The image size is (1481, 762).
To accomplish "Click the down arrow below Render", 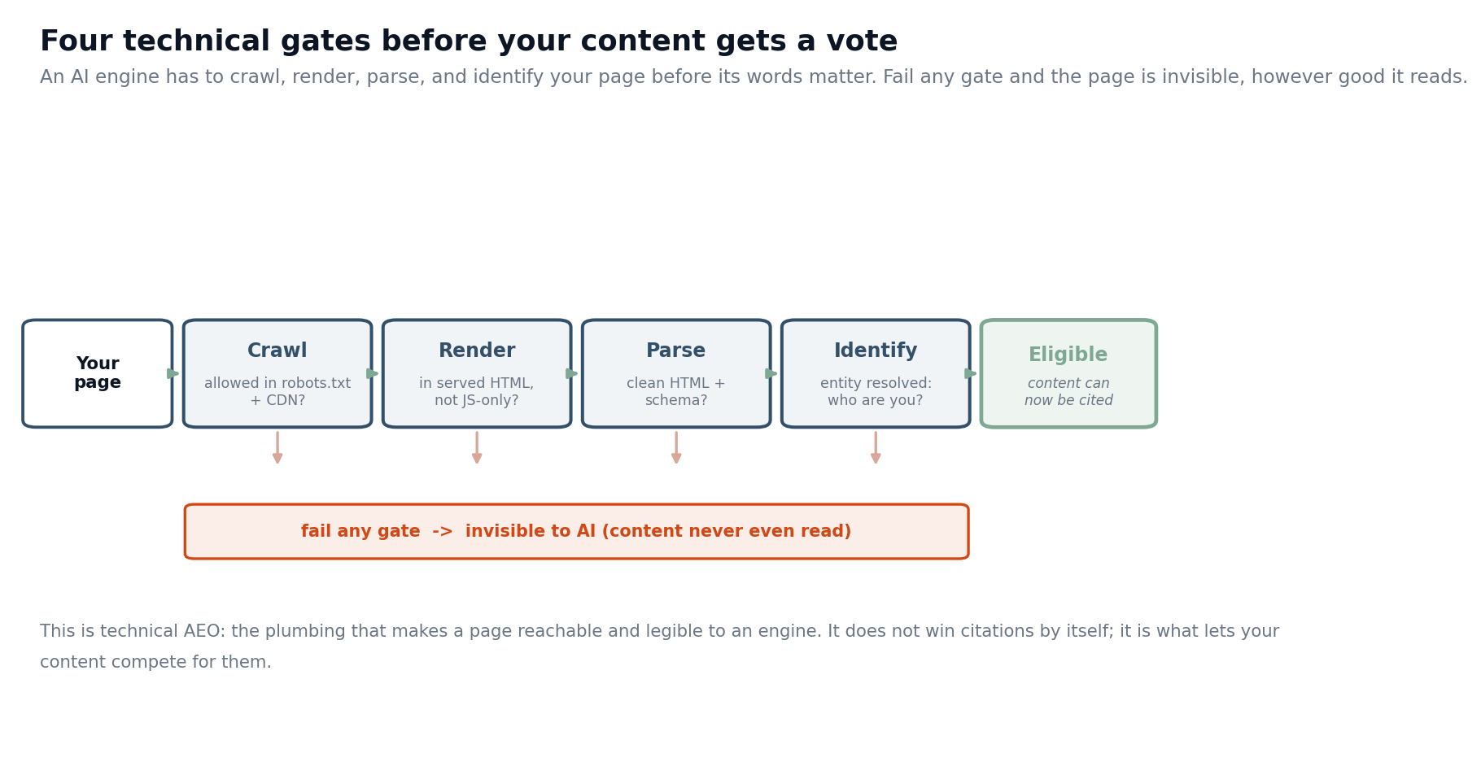I will tap(477, 447).
